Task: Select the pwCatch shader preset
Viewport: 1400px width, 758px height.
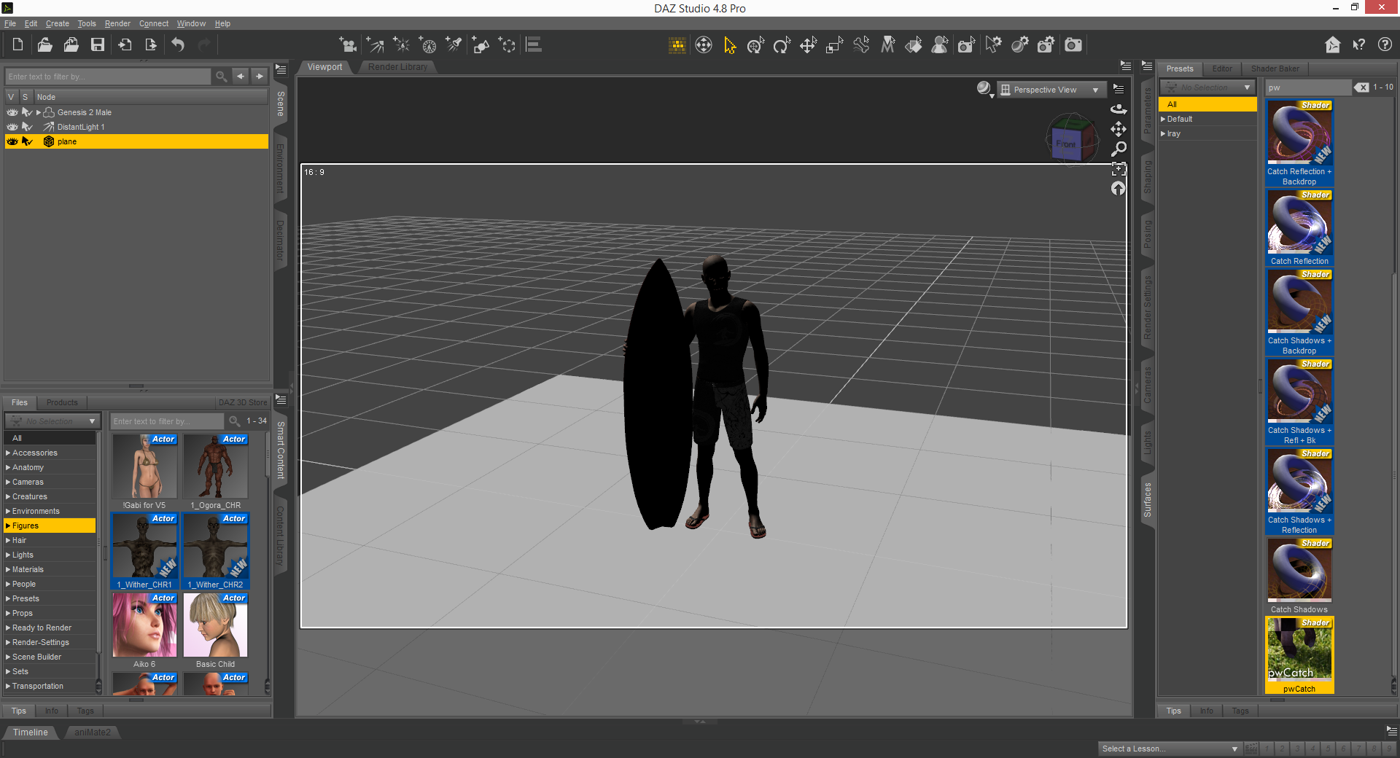Action: 1299,655
